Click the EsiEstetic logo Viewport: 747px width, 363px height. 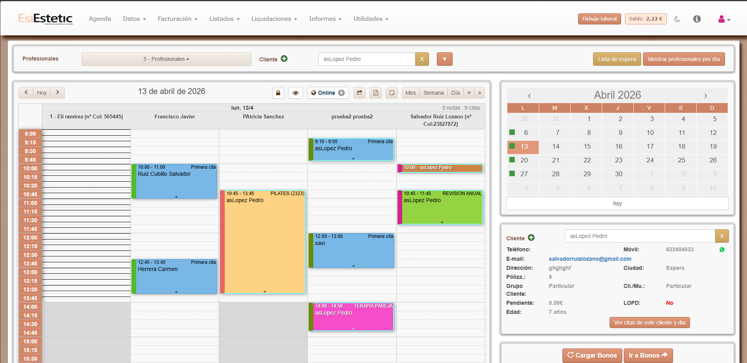(45, 18)
